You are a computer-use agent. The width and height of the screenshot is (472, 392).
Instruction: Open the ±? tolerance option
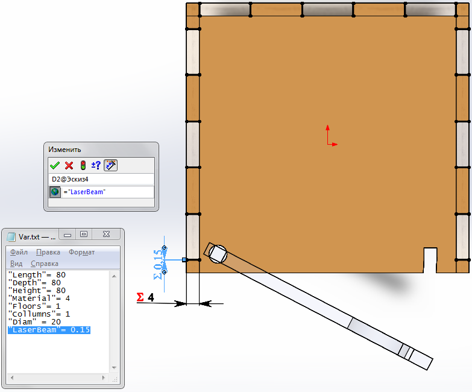pos(96,165)
